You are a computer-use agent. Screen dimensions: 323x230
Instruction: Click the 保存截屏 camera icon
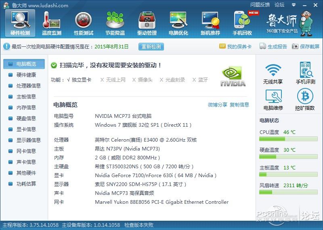click(x=295, y=46)
